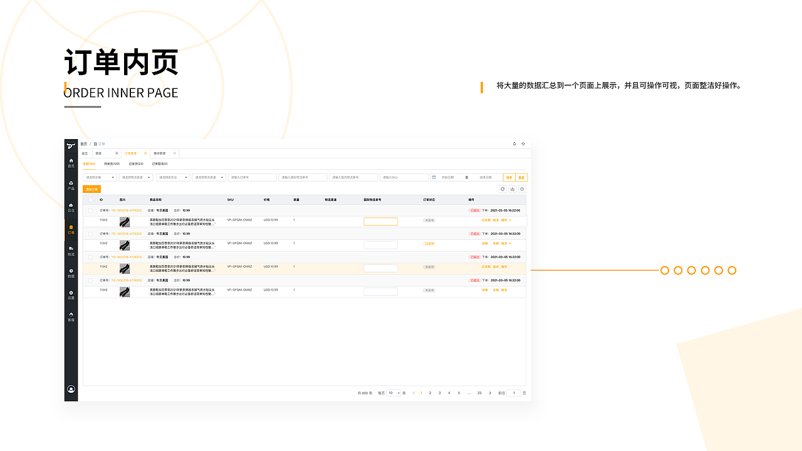Check the first order's checkbox
Viewport: 802px width, 451px height.
[x=90, y=210]
